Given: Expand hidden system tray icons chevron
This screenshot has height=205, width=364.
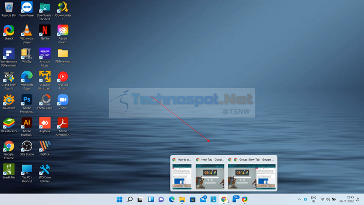Looking at the screenshot, I should click(300, 199).
